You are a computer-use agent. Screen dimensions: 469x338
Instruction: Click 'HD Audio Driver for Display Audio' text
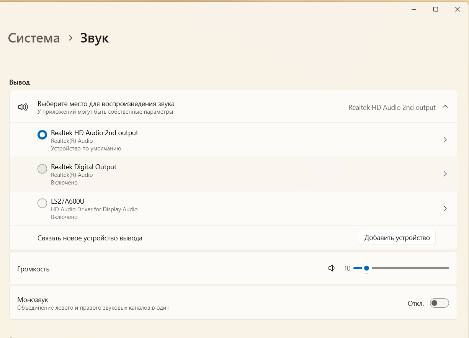[94, 209]
